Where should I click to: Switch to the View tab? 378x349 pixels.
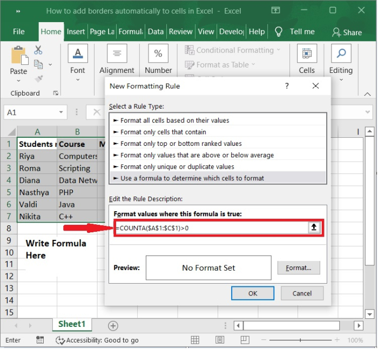point(206,31)
